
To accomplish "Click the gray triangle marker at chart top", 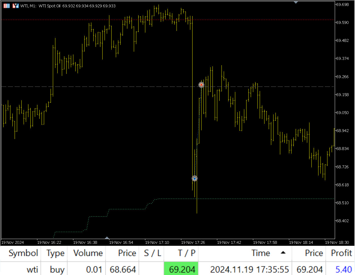I will click(296, 2).
